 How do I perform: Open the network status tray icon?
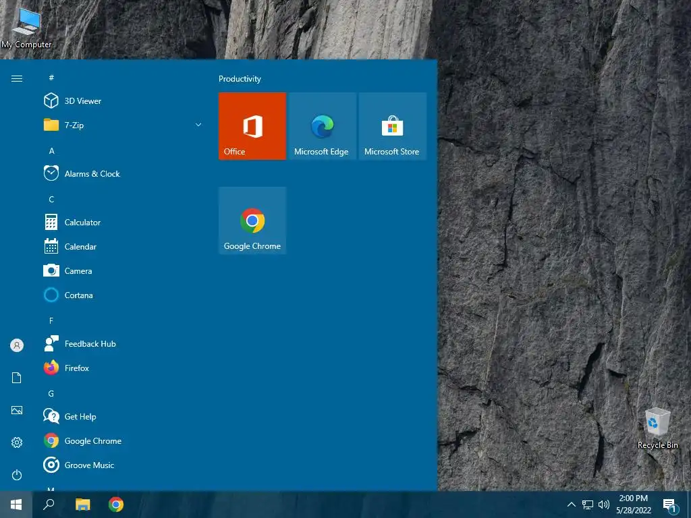point(588,505)
